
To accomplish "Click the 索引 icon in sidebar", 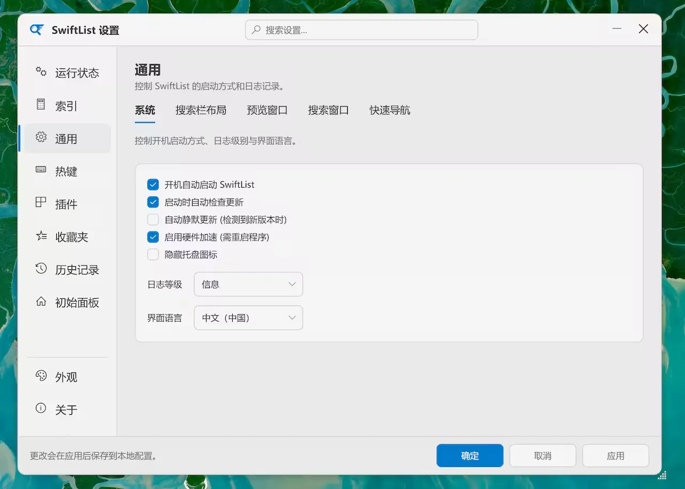I will click(41, 104).
